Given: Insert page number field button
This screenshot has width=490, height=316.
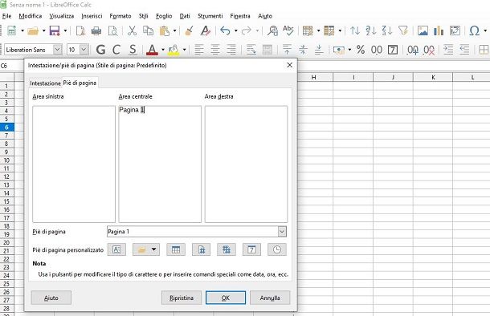Looking at the screenshot, I should pyautogui.click(x=202, y=249).
